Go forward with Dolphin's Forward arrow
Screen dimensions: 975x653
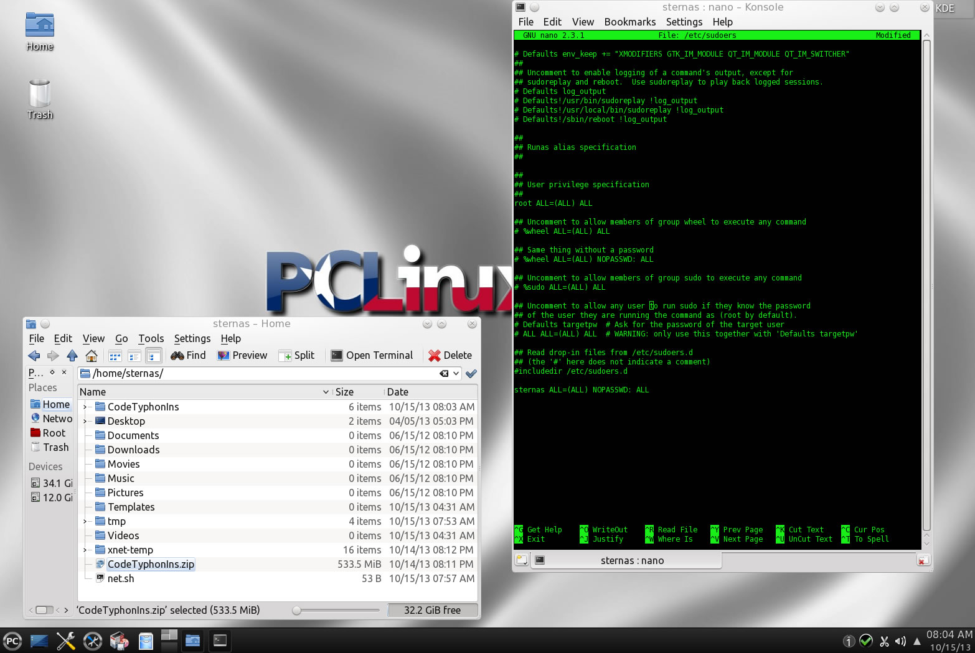pos(53,356)
